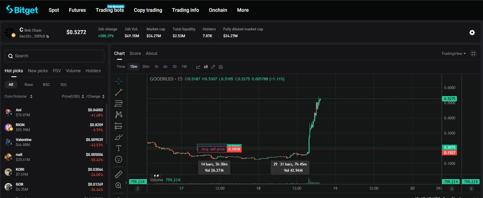Filter coin list by SOL chain

[64, 84]
